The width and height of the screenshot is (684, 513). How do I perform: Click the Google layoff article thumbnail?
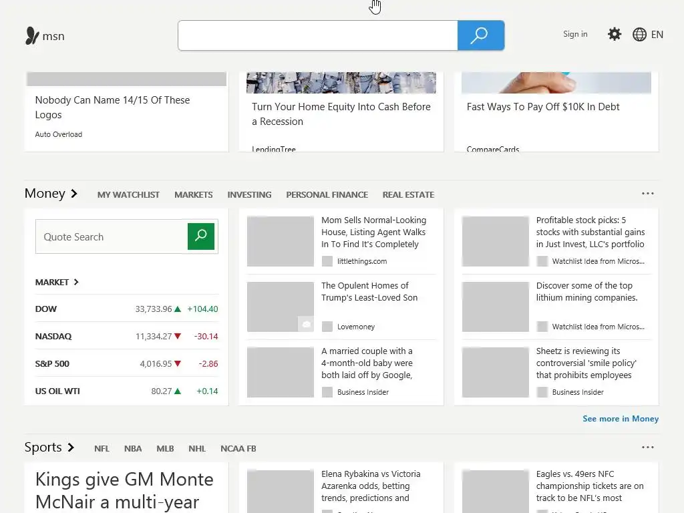(x=280, y=372)
